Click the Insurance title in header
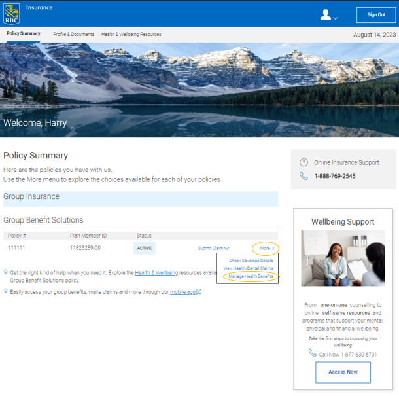399x396 pixels. (39, 7)
